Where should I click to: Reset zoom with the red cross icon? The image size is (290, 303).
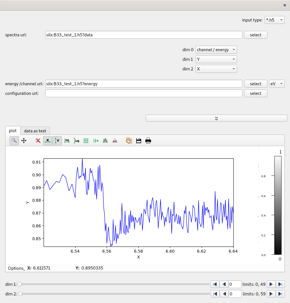pyautogui.click(x=38, y=141)
